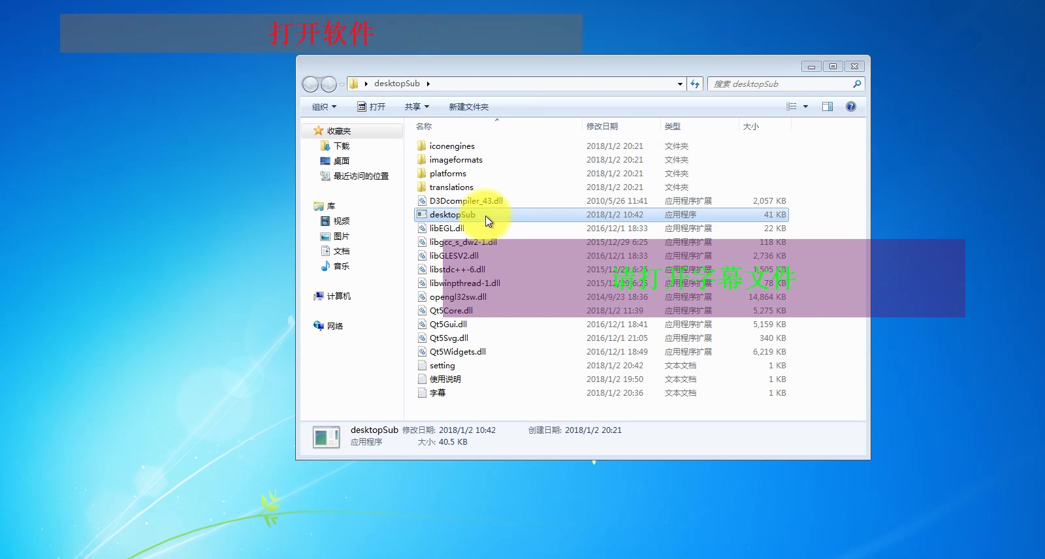Image resolution: width=1045 pixels, height=559 pixels.
Task: Click the Qt5Core.dll file icon
Action: [422, 310]
